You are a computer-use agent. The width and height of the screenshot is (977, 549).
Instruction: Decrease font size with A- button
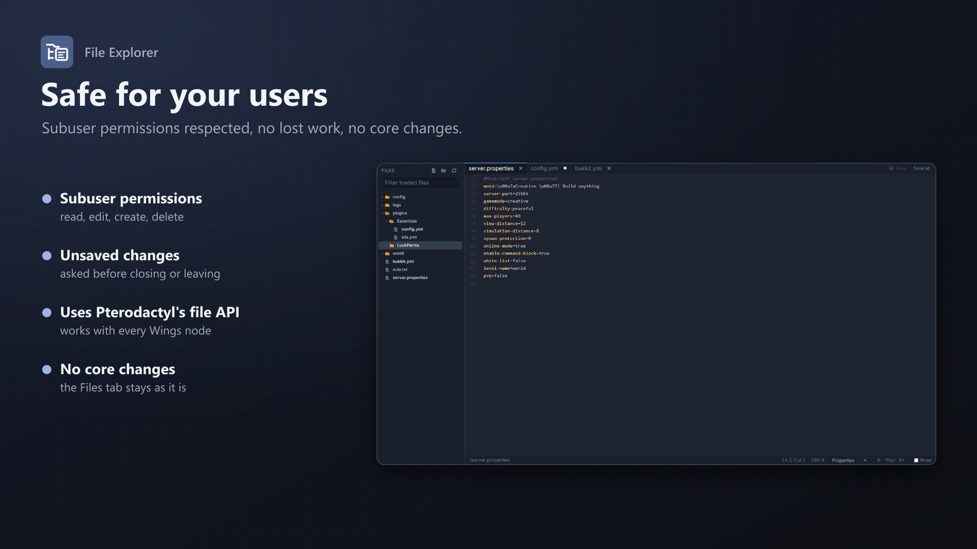879,460
